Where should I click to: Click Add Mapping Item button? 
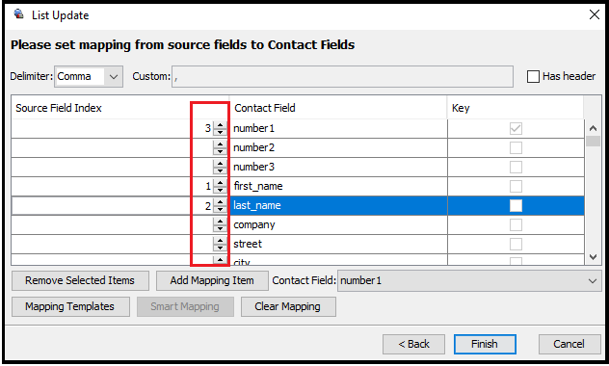pos(212,280)
